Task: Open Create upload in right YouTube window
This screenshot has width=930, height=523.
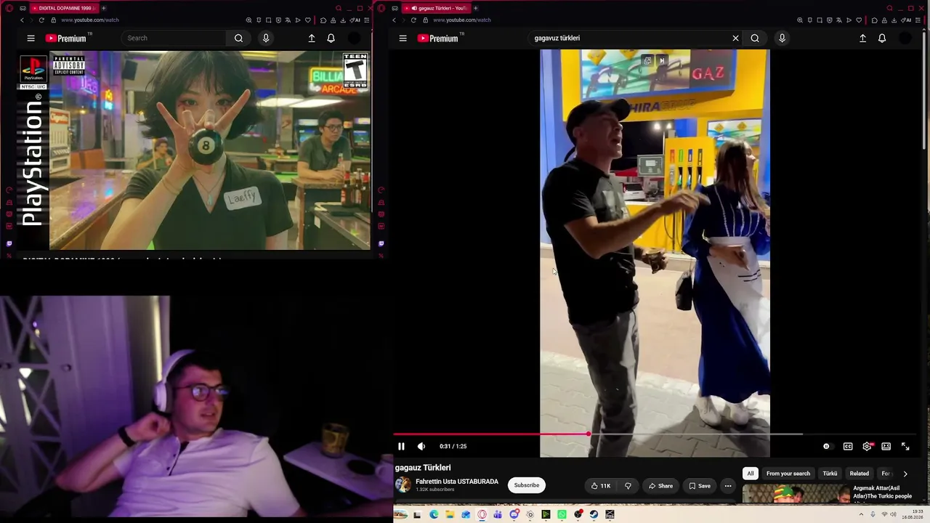Action: tap(862, 38)
